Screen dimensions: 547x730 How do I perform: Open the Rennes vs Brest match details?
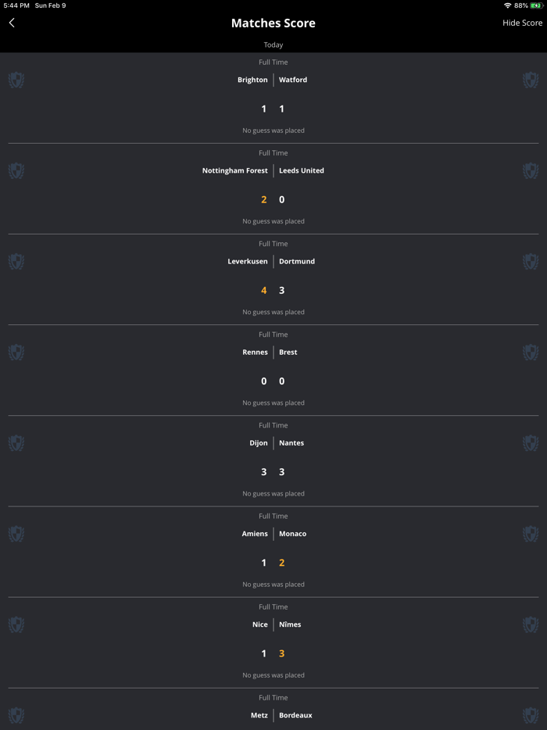pyautogui.click(x=273, y=367)
